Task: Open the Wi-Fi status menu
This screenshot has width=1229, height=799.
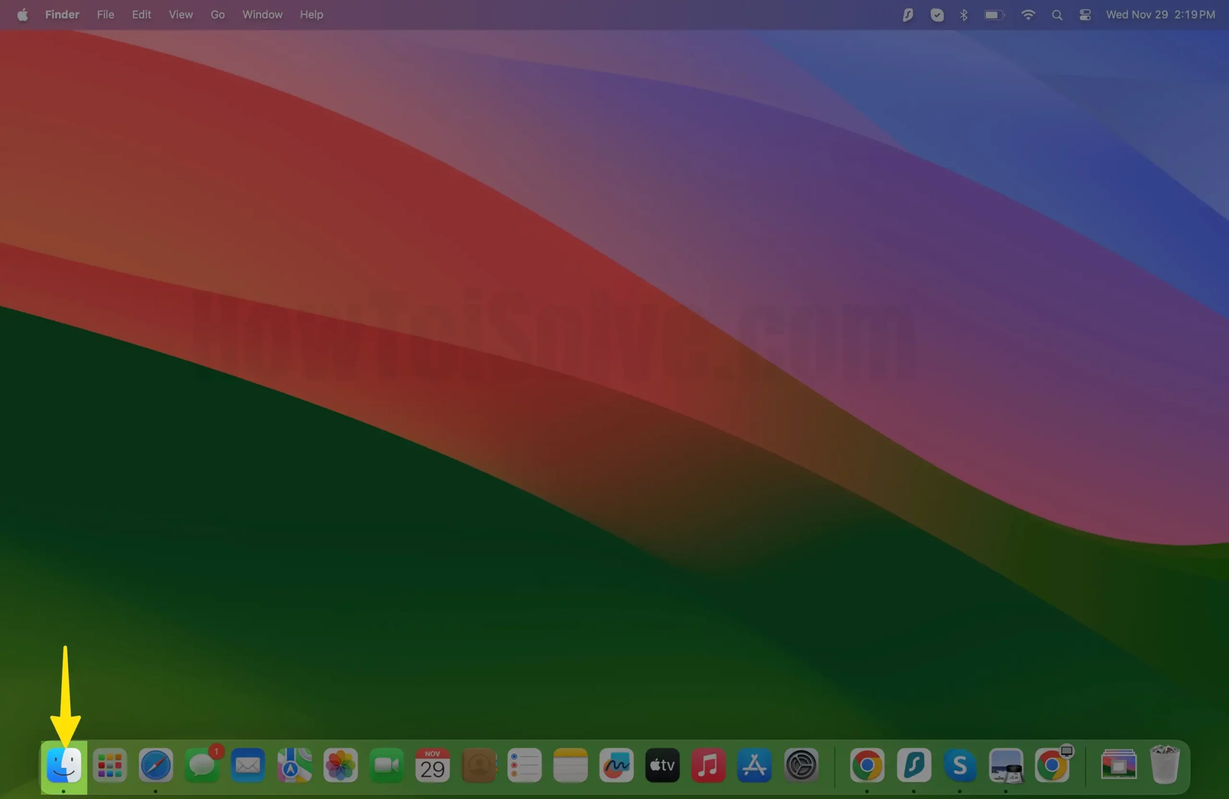Action: coord(1028,14)
